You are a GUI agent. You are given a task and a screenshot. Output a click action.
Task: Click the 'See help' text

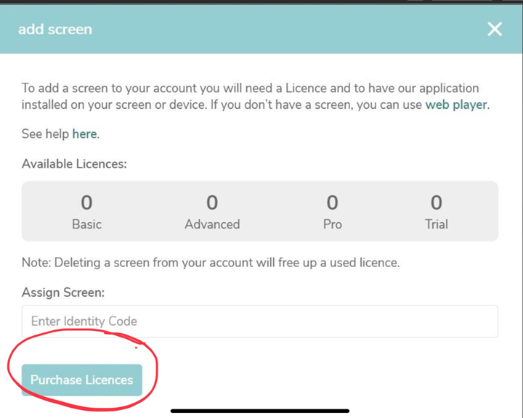point(46,134)
